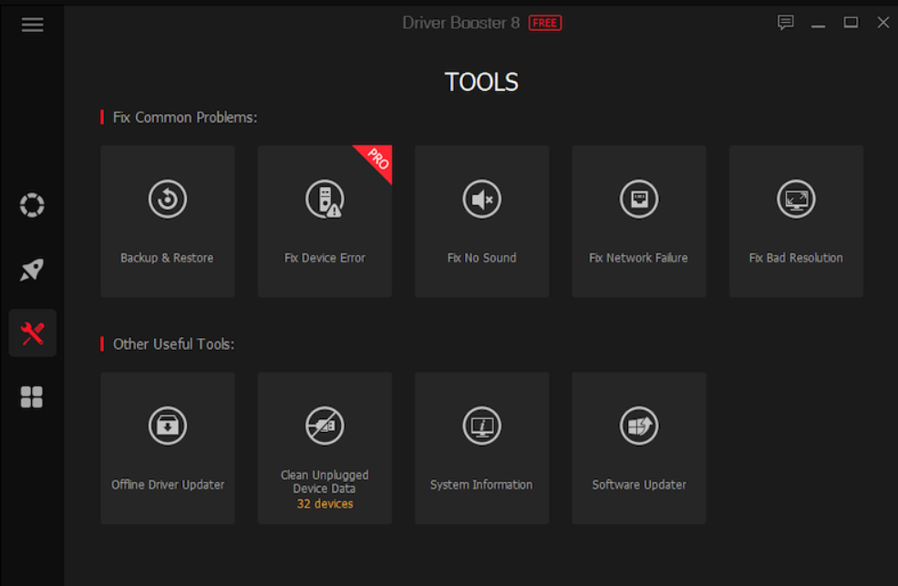The height and width of the screenshot is (586, 898).
Task: Open the Fix Bad Resolution label
Action: [796, 258]
